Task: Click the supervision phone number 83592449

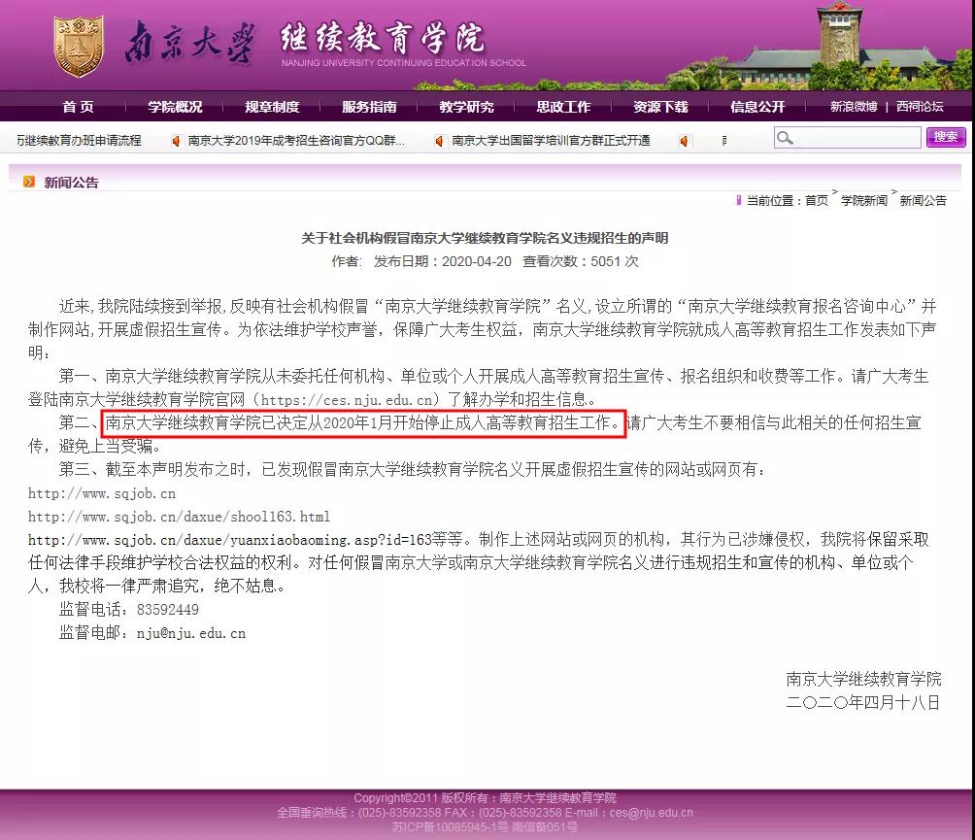Action: pos(168,609)
